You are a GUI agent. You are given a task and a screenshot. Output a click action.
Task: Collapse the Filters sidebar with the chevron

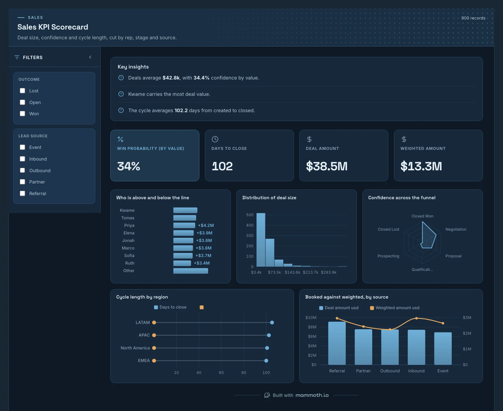tap(90, 57)
